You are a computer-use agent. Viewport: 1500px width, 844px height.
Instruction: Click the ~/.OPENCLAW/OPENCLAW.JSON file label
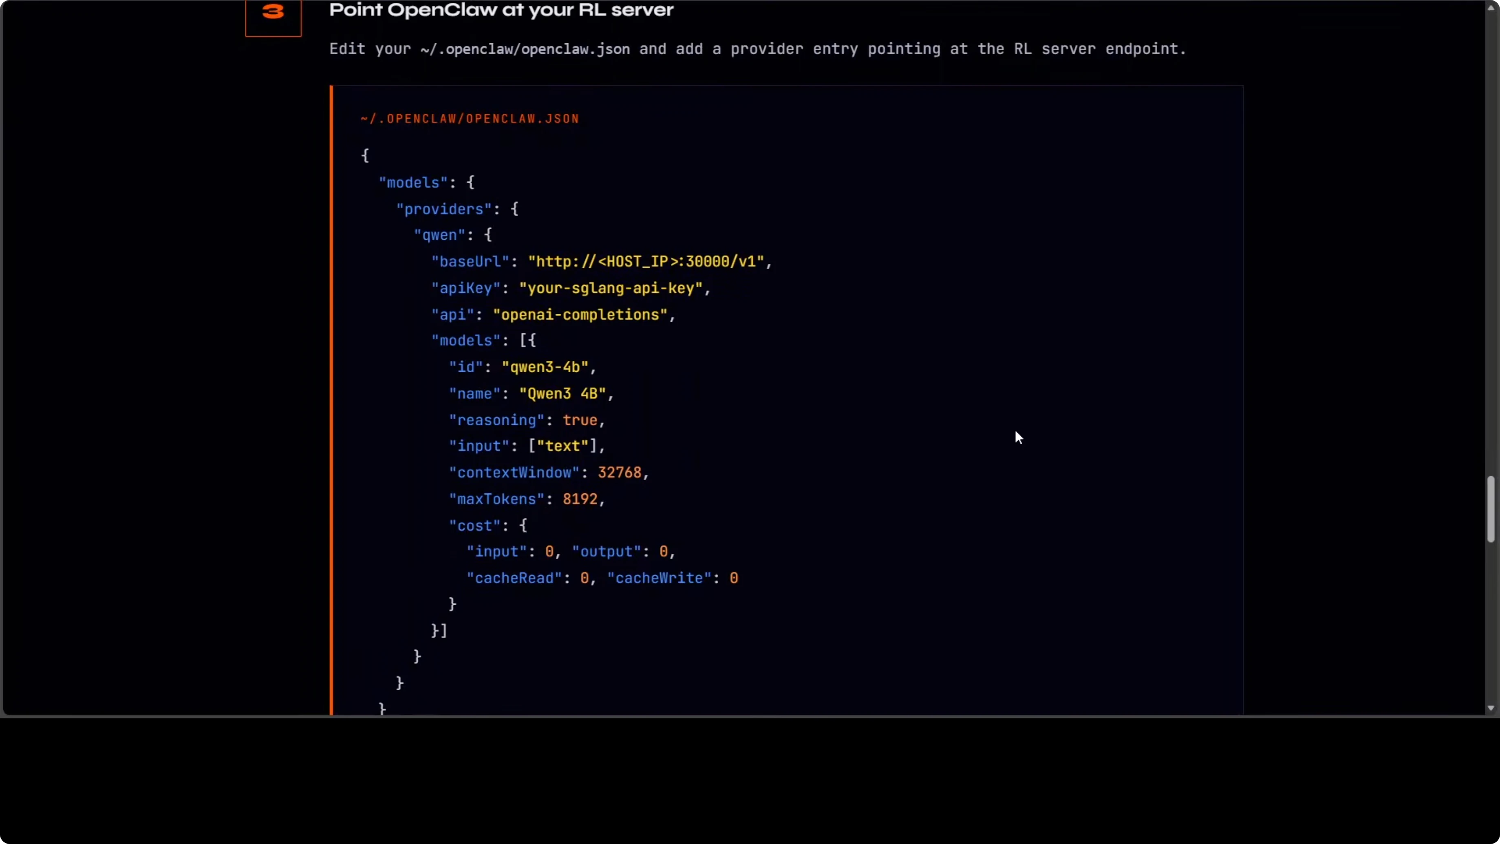pyautogui.click(x=469, y=118)
